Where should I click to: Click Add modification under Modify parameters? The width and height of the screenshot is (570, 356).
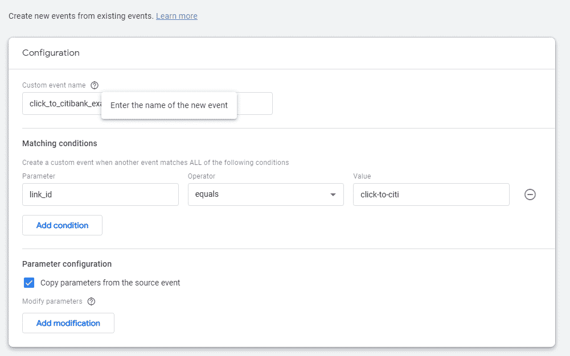click(68, 323)
